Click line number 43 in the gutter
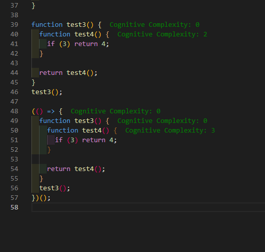 (x=14, y=63)
